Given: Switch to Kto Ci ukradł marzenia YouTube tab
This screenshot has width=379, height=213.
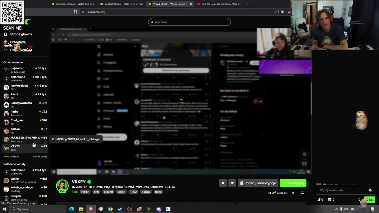Looking at the screenshot, I should 219,4.
